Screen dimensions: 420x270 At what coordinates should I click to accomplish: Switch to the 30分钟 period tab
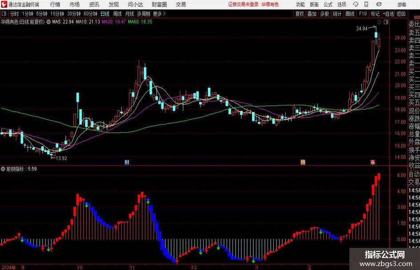[x=74, y=14]
